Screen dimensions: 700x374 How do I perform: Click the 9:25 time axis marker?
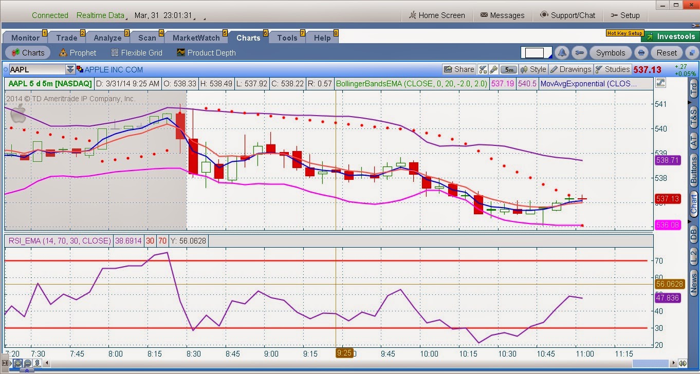point(344,353)
